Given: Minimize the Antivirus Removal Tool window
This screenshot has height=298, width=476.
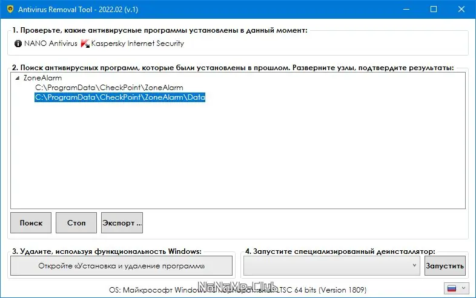Looking at the screenshot, I should [406, 10].
